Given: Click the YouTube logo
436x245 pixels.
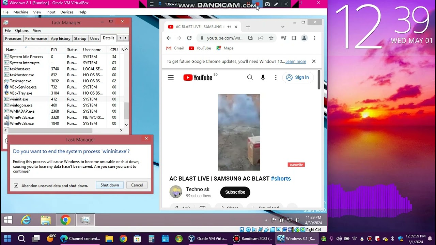Looking at the screenshot, I should coord(198,78).
